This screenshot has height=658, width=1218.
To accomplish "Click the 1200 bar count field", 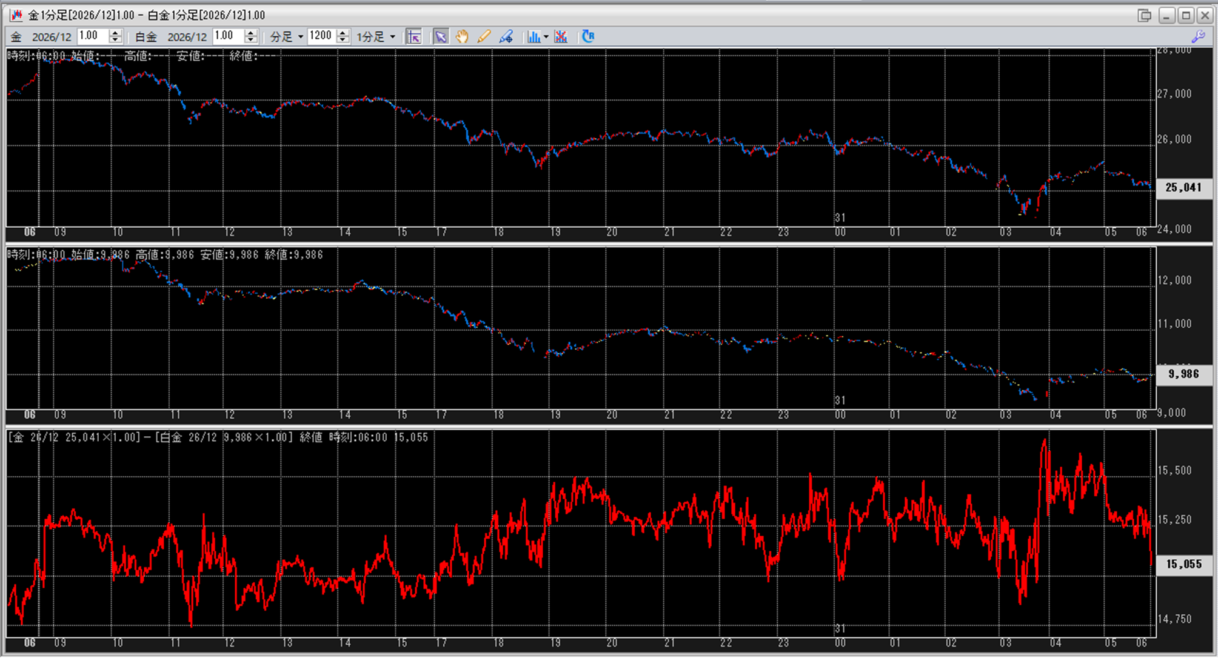I will (321, 36).
